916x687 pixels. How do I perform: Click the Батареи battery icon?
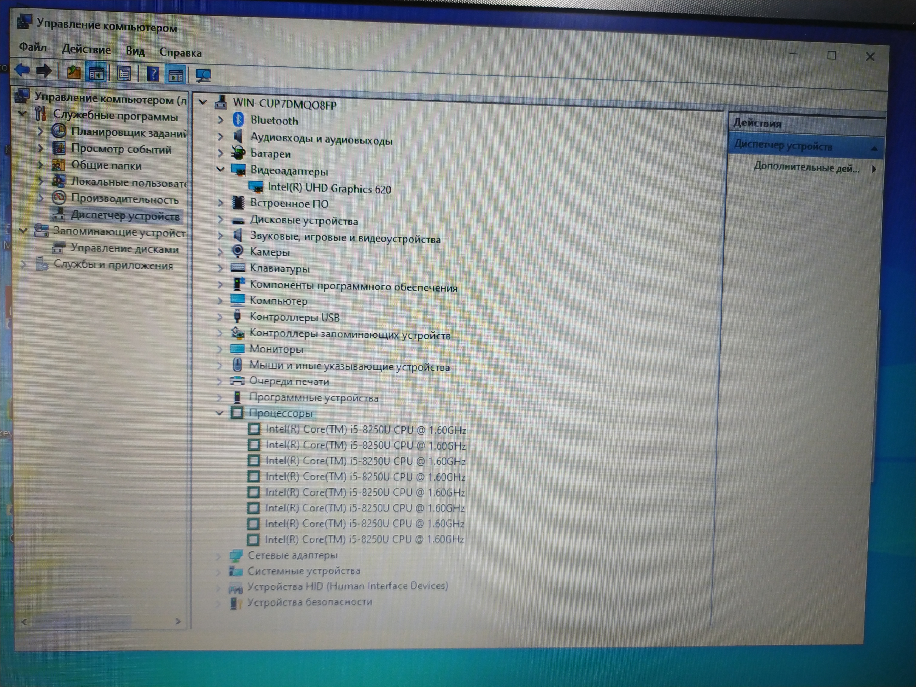pyautogui.click(x=238, y=153)
